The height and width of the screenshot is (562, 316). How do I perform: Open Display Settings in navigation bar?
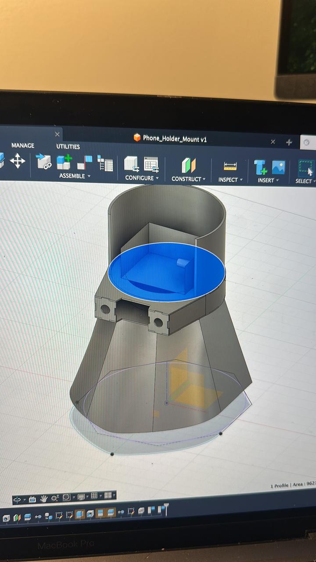tap(81, 497)
